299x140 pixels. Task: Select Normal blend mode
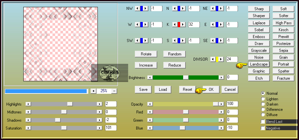point(263,93)
